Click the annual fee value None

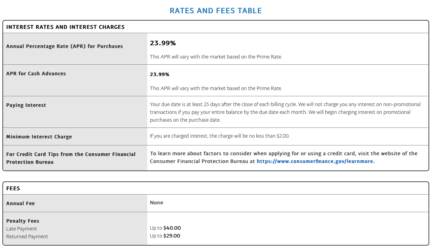(x=157, y=203)
